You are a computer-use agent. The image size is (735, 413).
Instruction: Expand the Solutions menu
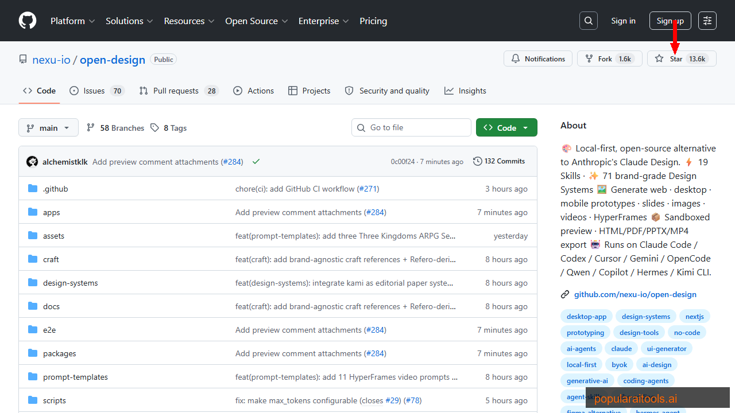[129, 21]
